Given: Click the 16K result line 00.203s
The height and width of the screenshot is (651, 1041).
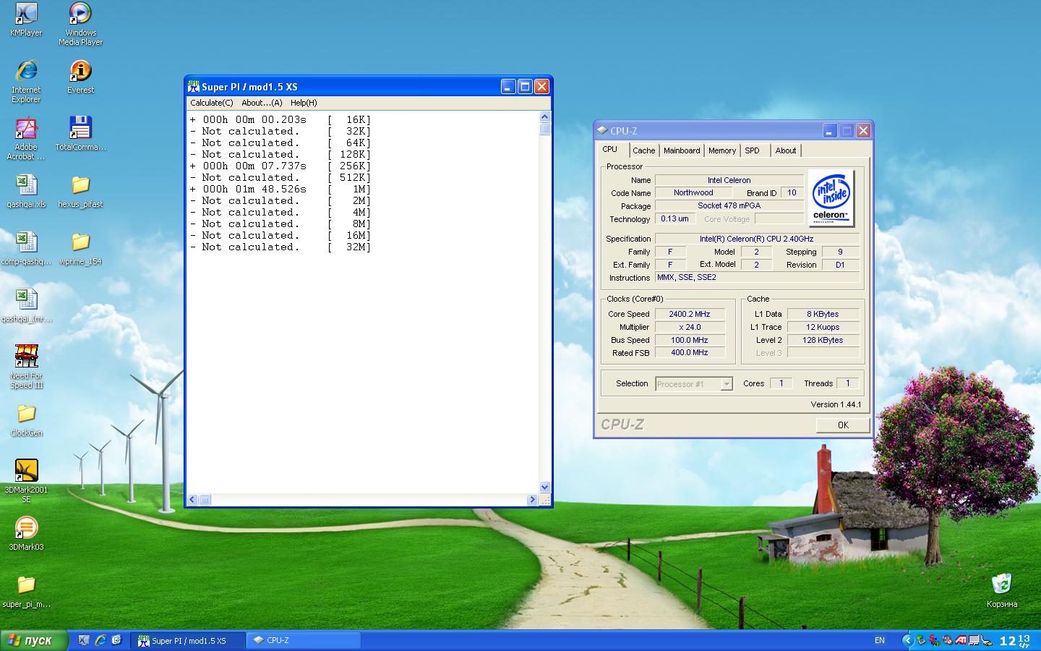Looking at the screenshot, I should click(x=280, y=119).
